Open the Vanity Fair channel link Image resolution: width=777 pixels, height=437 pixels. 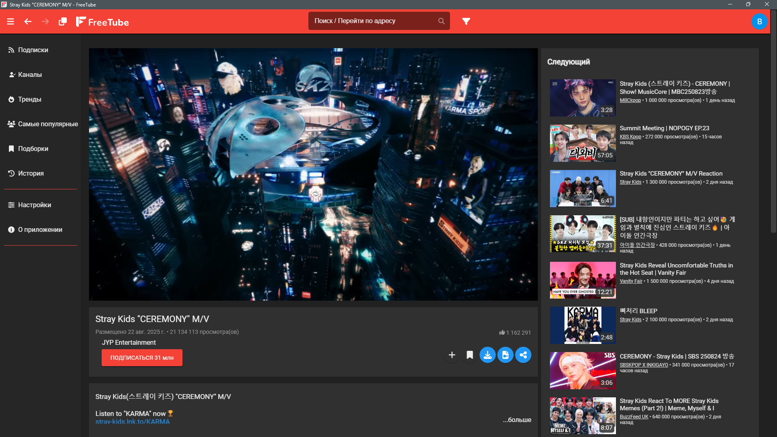coord(631,281)
